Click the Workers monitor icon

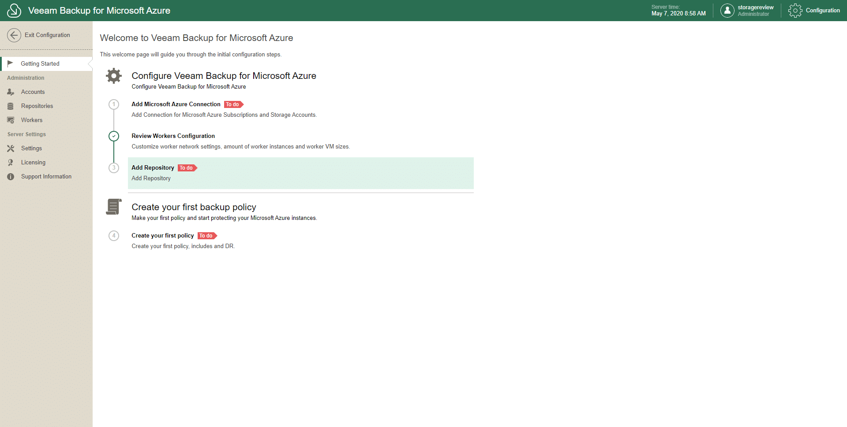coord(11,120)
